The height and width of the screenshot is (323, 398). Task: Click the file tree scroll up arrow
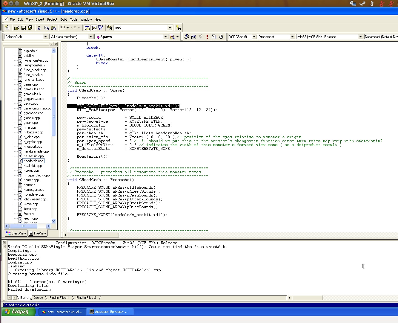tap(54, 51)
